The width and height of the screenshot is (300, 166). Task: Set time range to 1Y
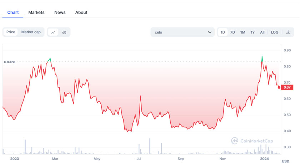point(252,32)
